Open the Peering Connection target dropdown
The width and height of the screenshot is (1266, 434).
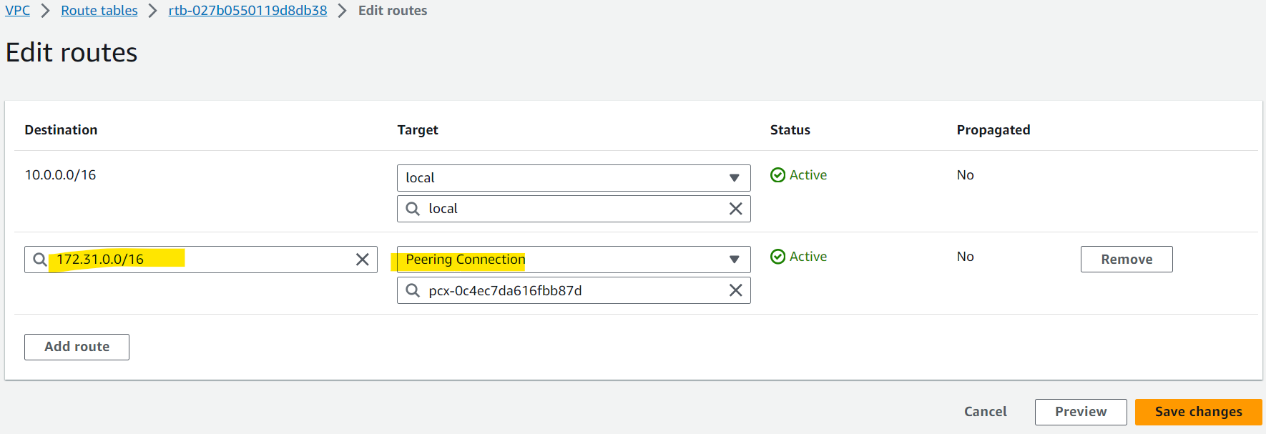tap(574, 260)
